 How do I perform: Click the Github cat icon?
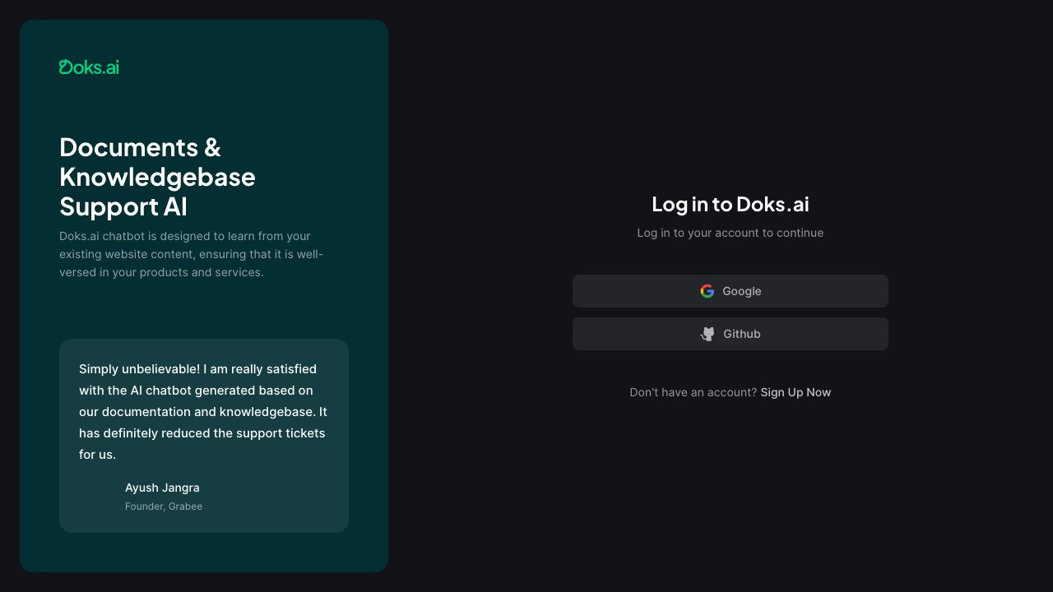(707, 334)
